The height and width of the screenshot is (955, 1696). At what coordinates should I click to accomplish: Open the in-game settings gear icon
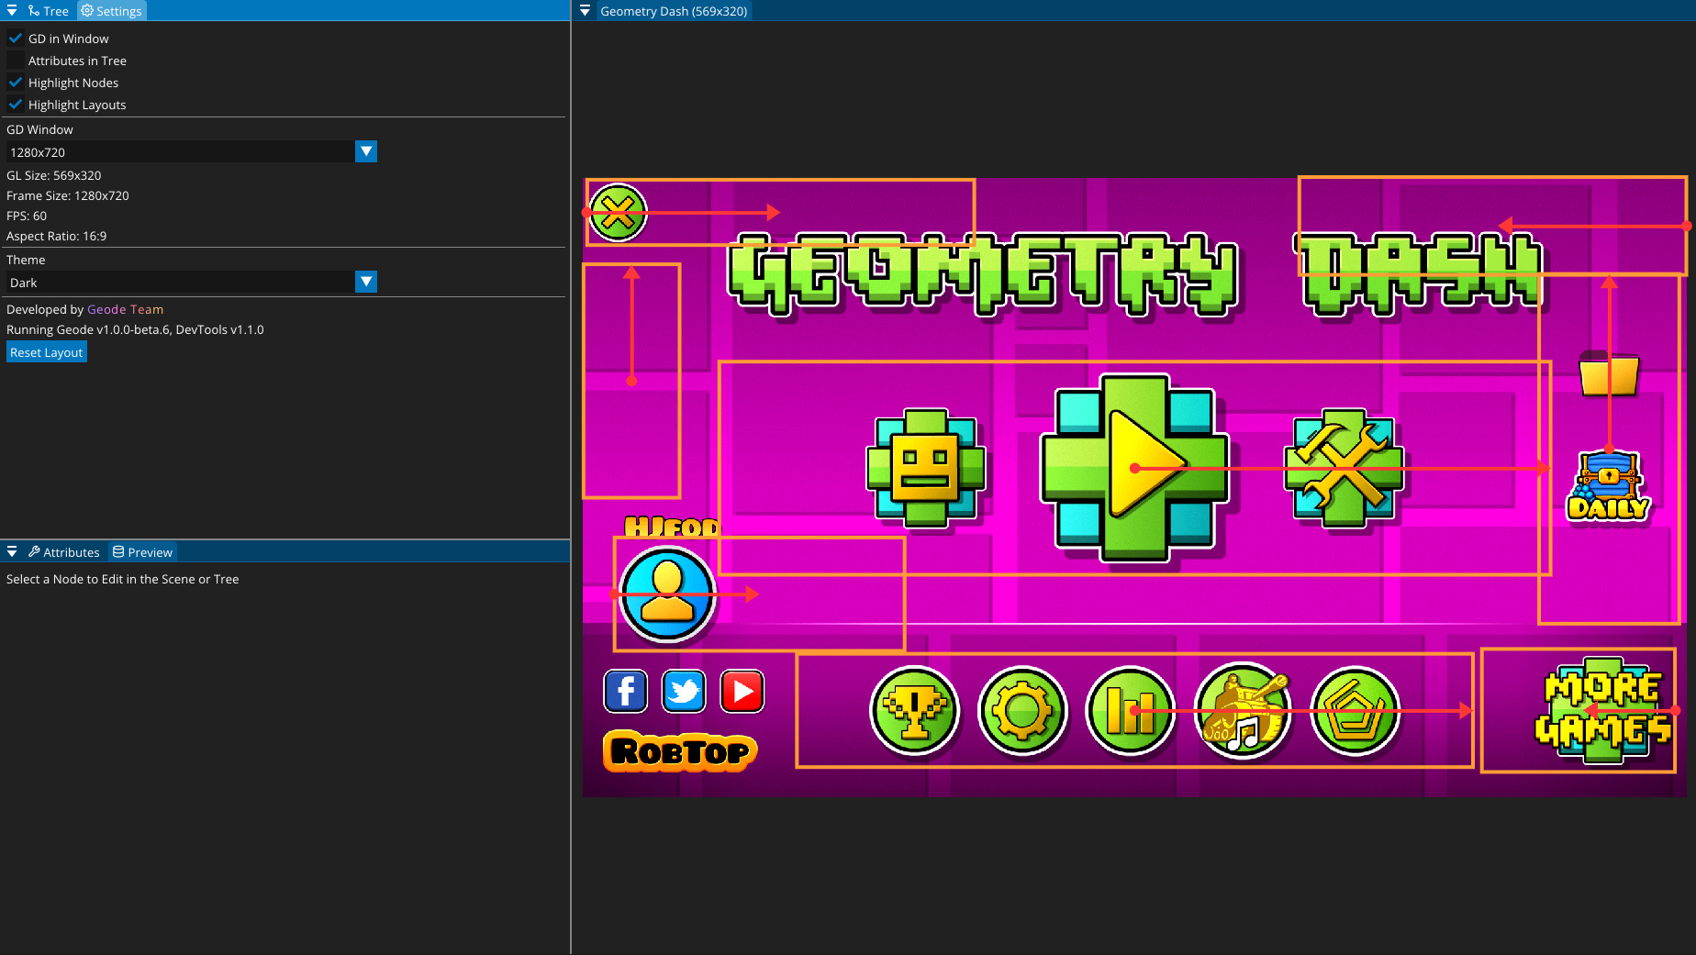(x=1022, y=711)
